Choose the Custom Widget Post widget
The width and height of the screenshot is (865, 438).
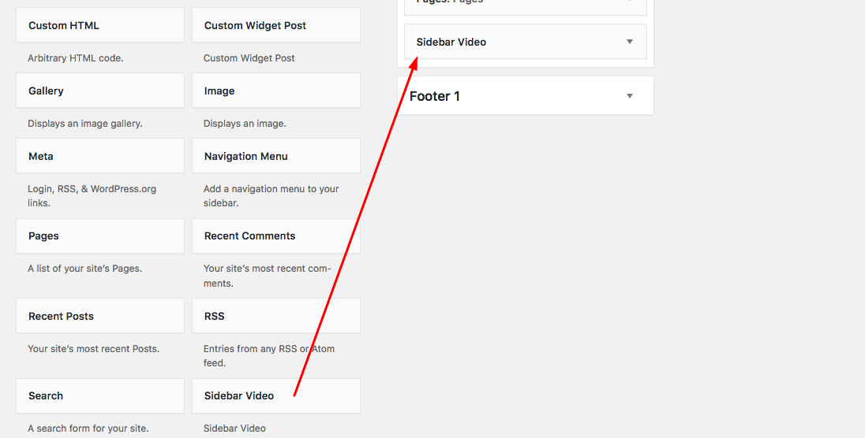(255, 25)
